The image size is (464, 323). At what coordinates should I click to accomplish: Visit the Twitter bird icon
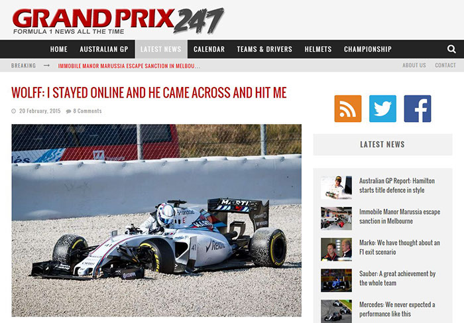(x=382, y=109)
